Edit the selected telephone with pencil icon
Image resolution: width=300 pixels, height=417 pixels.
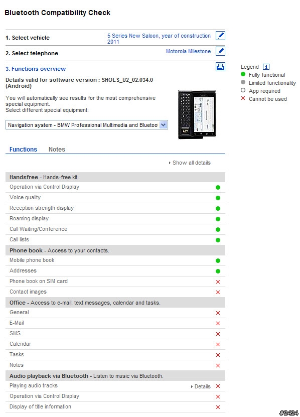220,51
